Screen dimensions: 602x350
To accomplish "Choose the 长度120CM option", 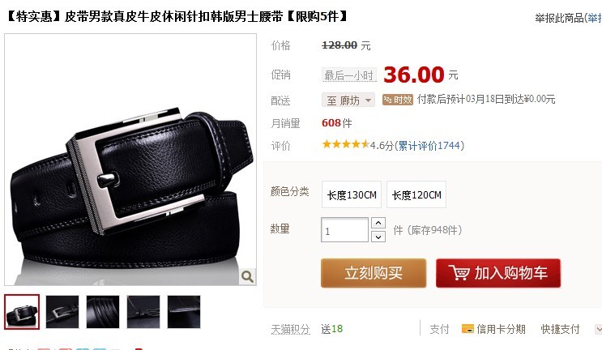I will [x=416, y=194].
